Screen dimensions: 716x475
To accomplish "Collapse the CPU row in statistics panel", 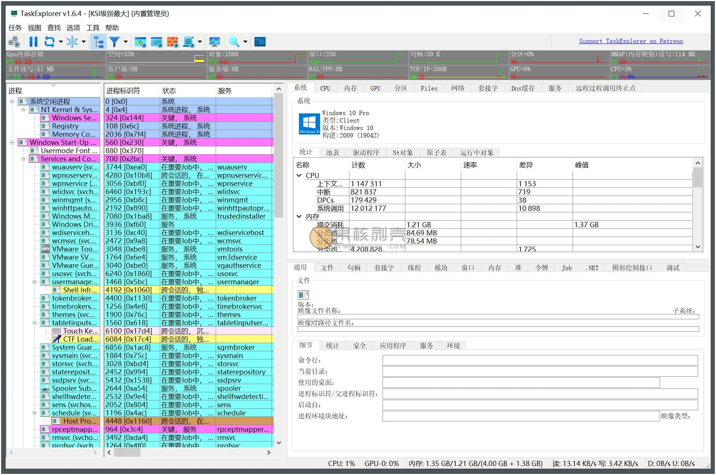I will coord(299,175).
